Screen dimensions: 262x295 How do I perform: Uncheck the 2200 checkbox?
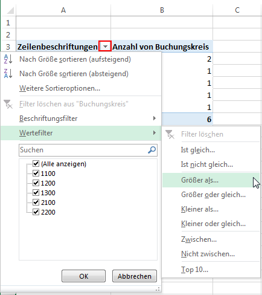click(x=36, y=212)
